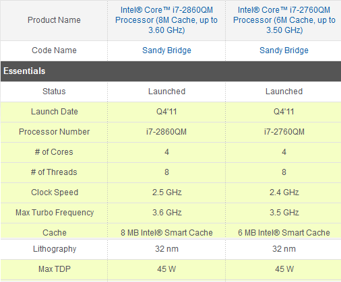The height and width of the screenshot is (282, 341).
Task: Click processor number value i7-2760QM
Action: tap(284, 132)
